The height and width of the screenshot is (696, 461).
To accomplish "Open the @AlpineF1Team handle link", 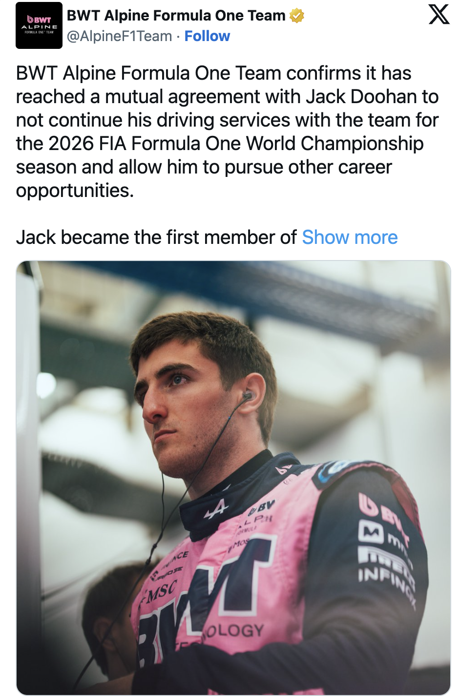I will pyautogui.click(x=120, y=36).
